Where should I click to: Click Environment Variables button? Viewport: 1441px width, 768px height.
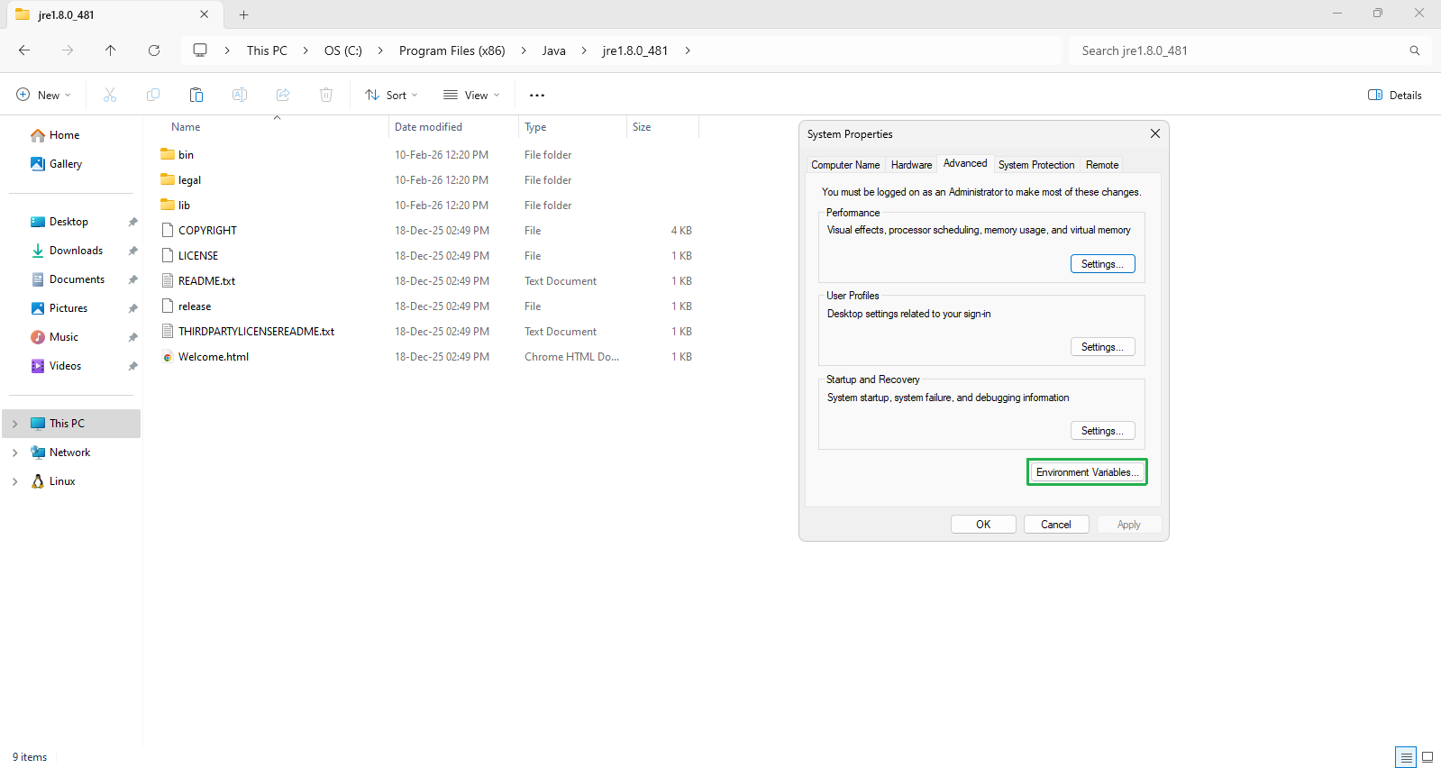pos(1087,472)
